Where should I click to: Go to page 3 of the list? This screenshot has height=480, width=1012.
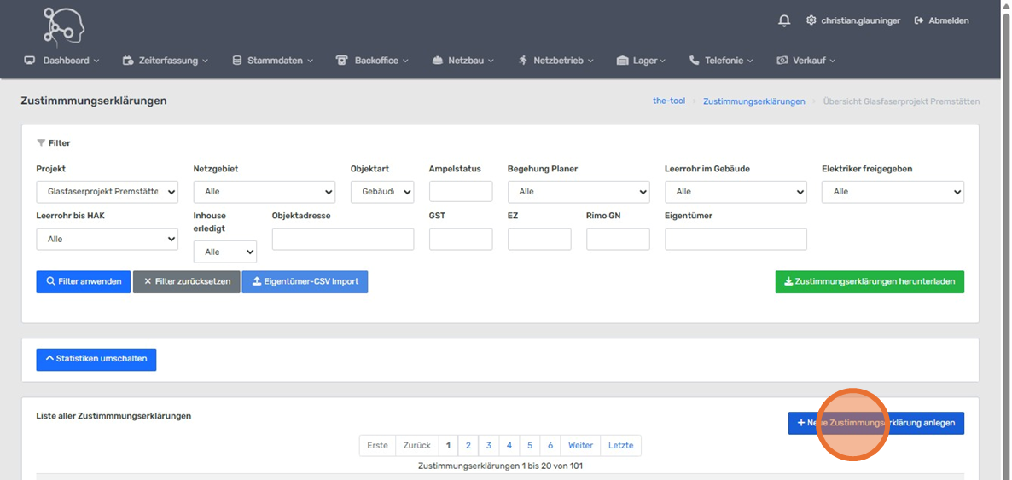click(x=489, y=445)
